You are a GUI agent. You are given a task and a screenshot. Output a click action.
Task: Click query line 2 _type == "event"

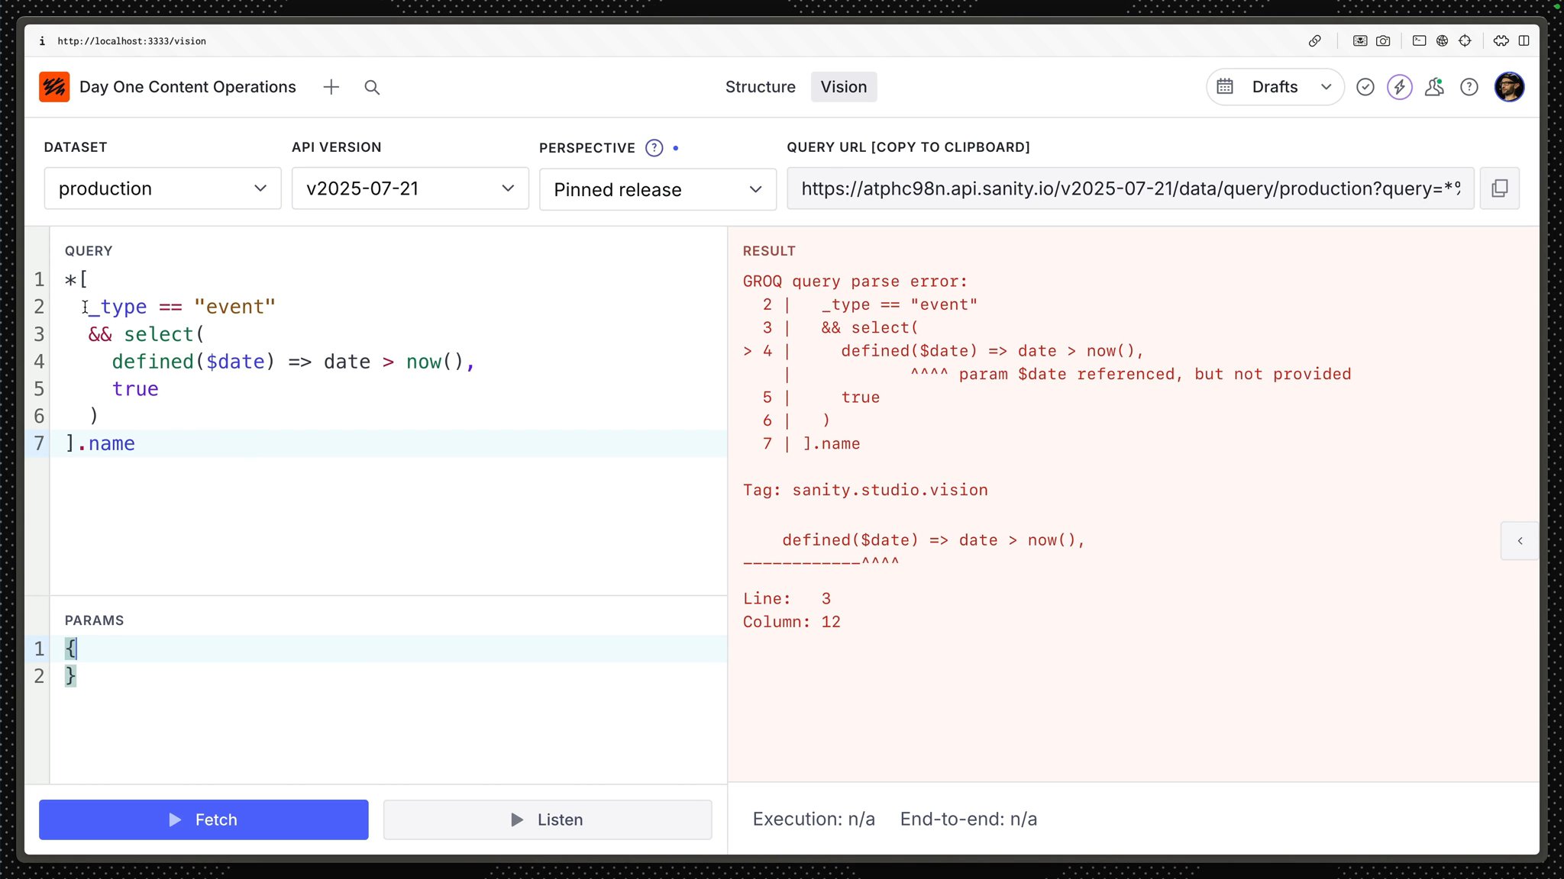click(x=182, y=307)
